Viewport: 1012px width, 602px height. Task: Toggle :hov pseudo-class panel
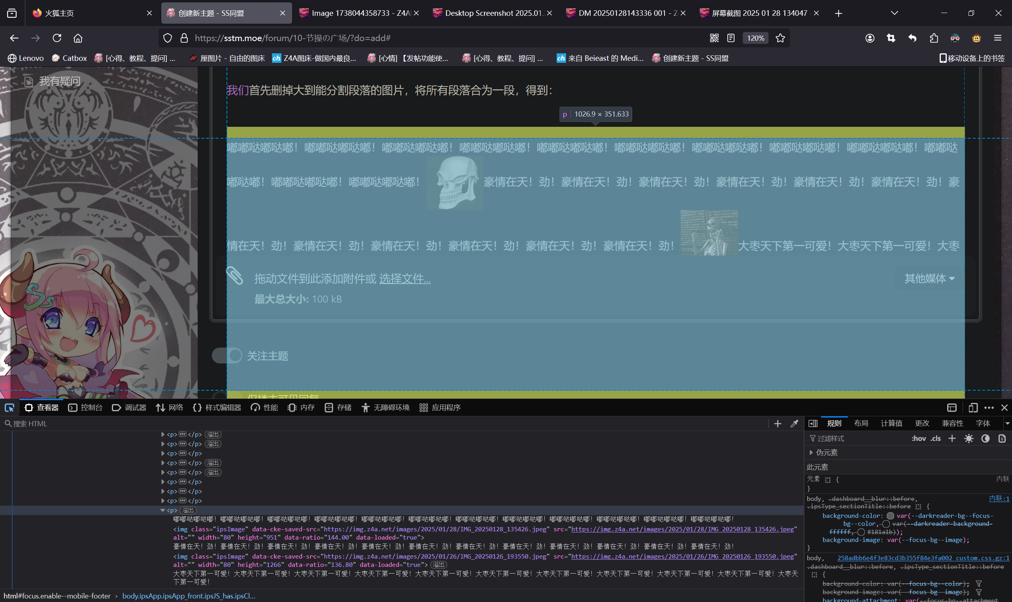pos(919,438)
